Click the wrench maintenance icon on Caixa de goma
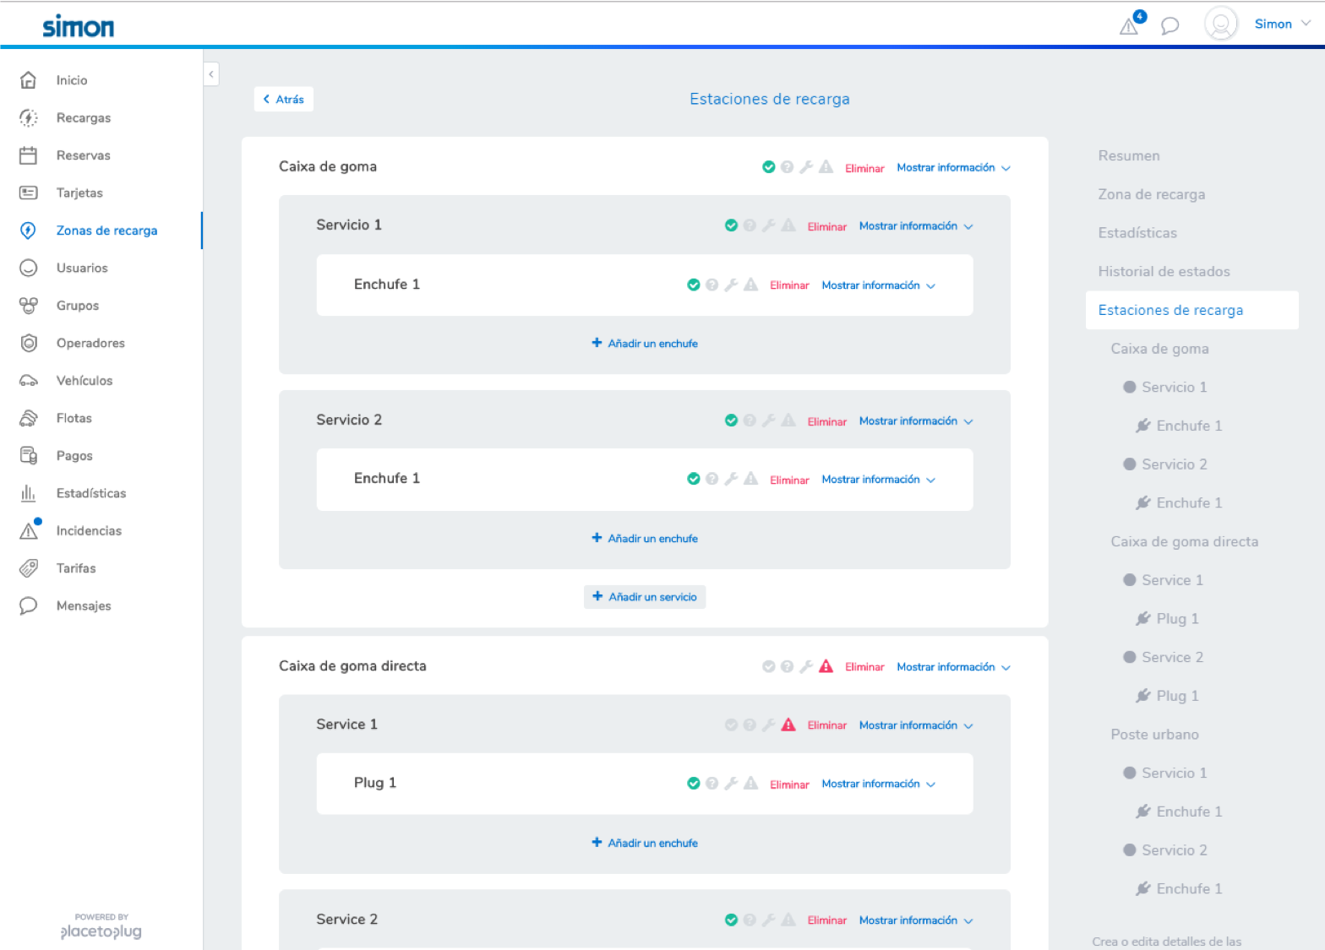Viewport: 1325px width, 950px height. 806,167
